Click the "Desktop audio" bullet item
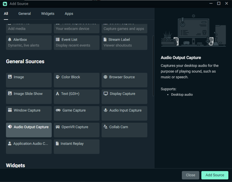The height and width of the screenshot is (182, 232). pyautogui.click(x=182, y=94)
